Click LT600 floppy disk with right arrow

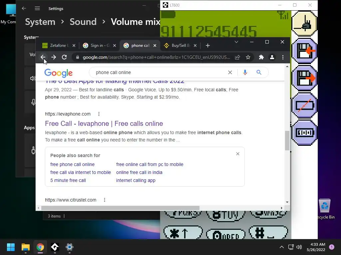(x=304, y=78)
